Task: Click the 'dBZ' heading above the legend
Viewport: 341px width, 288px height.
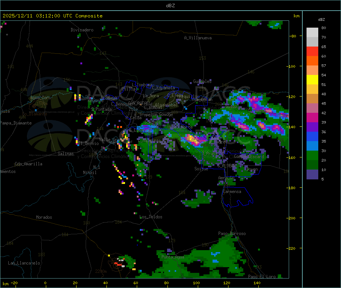Action: tap(321, 20)
